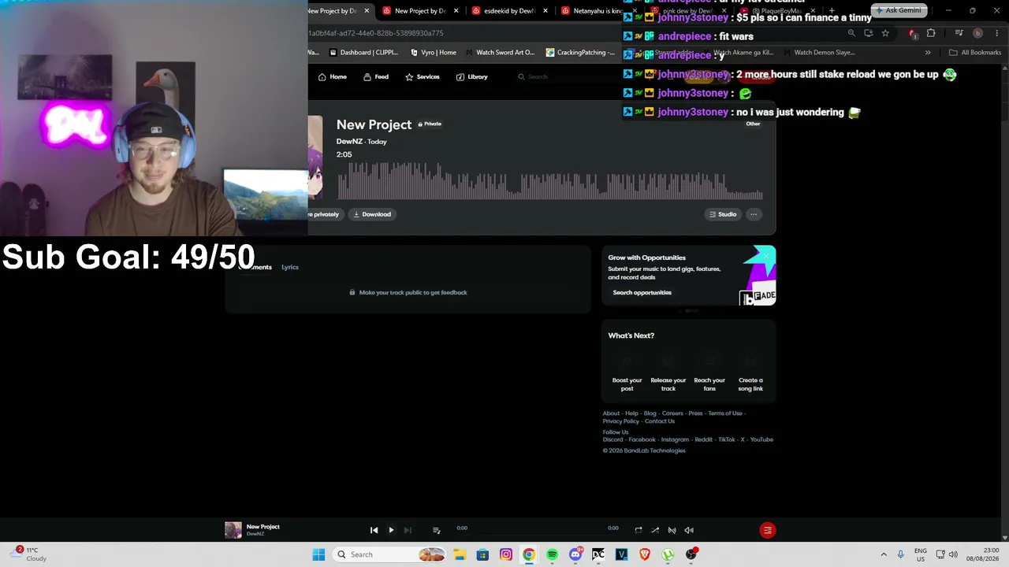The image size is (1009, 567).
Task: Open the track in Studio
Action: [723, 214]
